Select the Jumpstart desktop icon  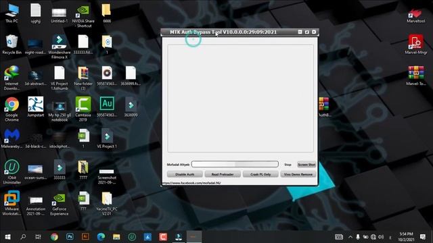pyautogui.click(x=36, y=107)
